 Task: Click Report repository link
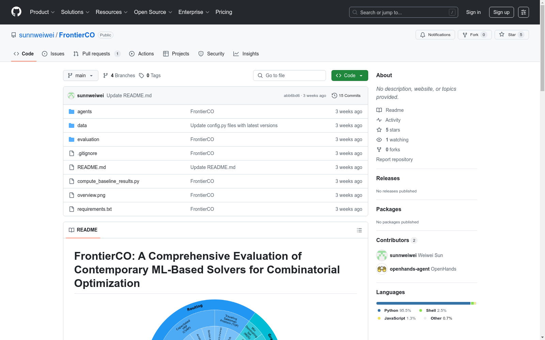394,159
